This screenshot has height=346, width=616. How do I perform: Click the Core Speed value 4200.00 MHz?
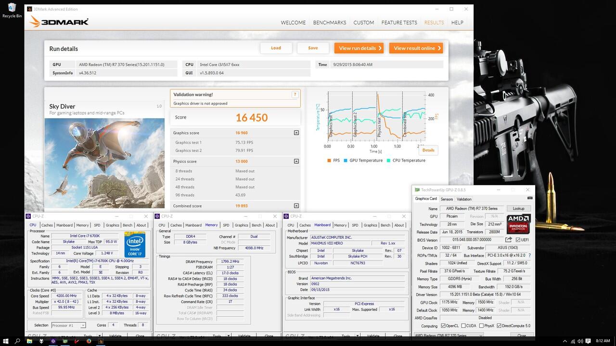click(67, 296)
